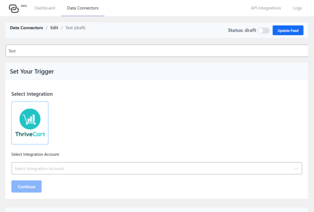Viewport: 314px width, 212px height.
Task: Open the Data Connectors tab
Action: pos(83,8)
